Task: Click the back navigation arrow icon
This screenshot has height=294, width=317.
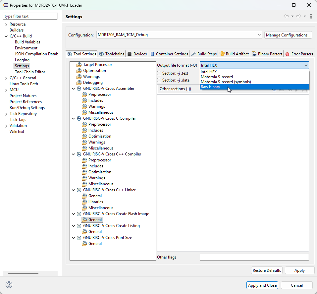Action: click(x=286, y=16)
